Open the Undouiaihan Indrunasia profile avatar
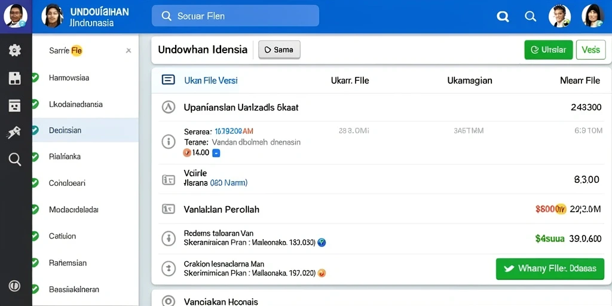Viewport: 612px width, 306px height. 53,16
